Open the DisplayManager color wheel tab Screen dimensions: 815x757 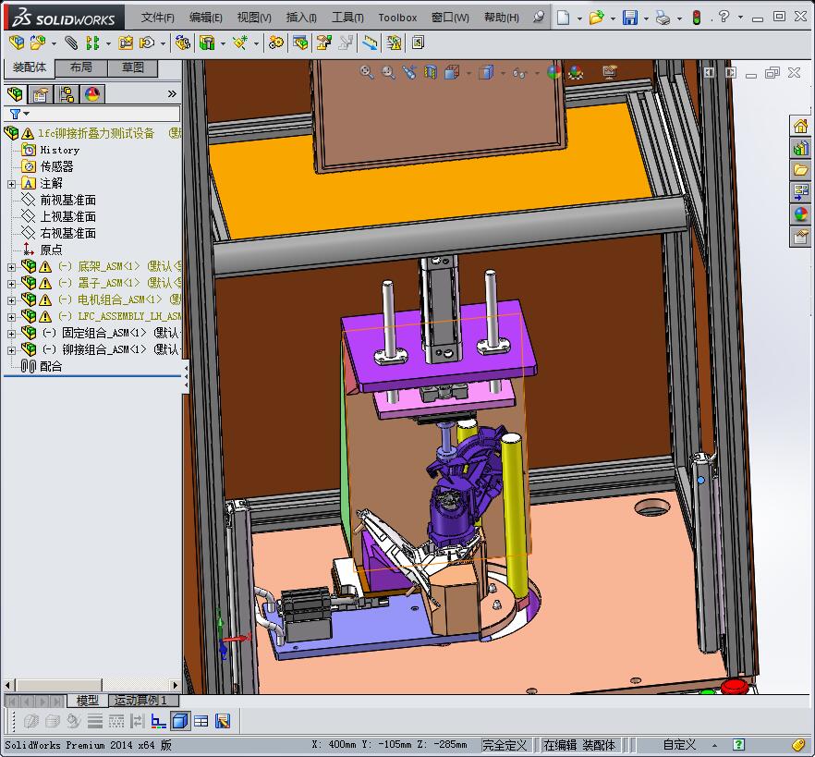92,94
